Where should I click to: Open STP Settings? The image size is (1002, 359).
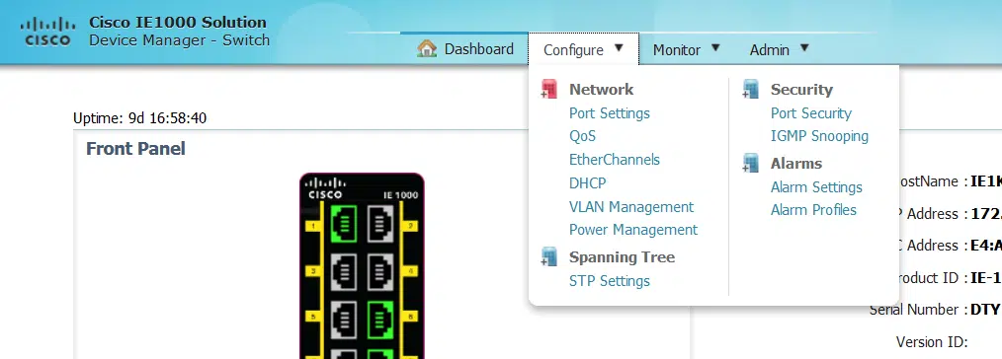click(609, 281)
